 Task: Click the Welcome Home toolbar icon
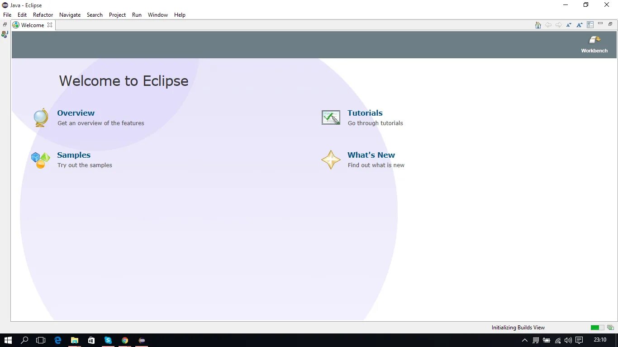tap(538, 25)
